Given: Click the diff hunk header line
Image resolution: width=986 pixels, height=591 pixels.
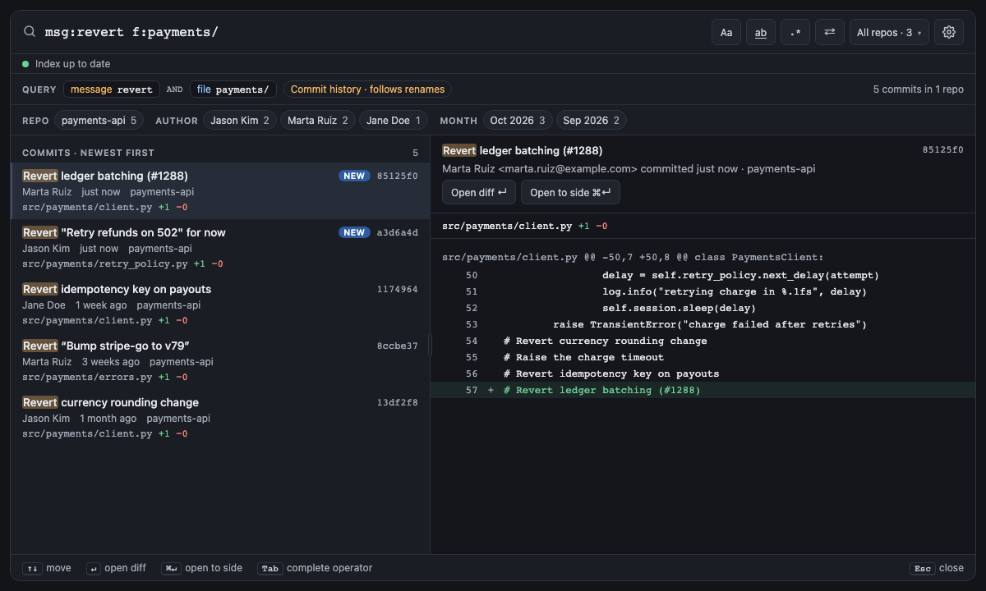Looking at the screenshot, I should point(633,257).
